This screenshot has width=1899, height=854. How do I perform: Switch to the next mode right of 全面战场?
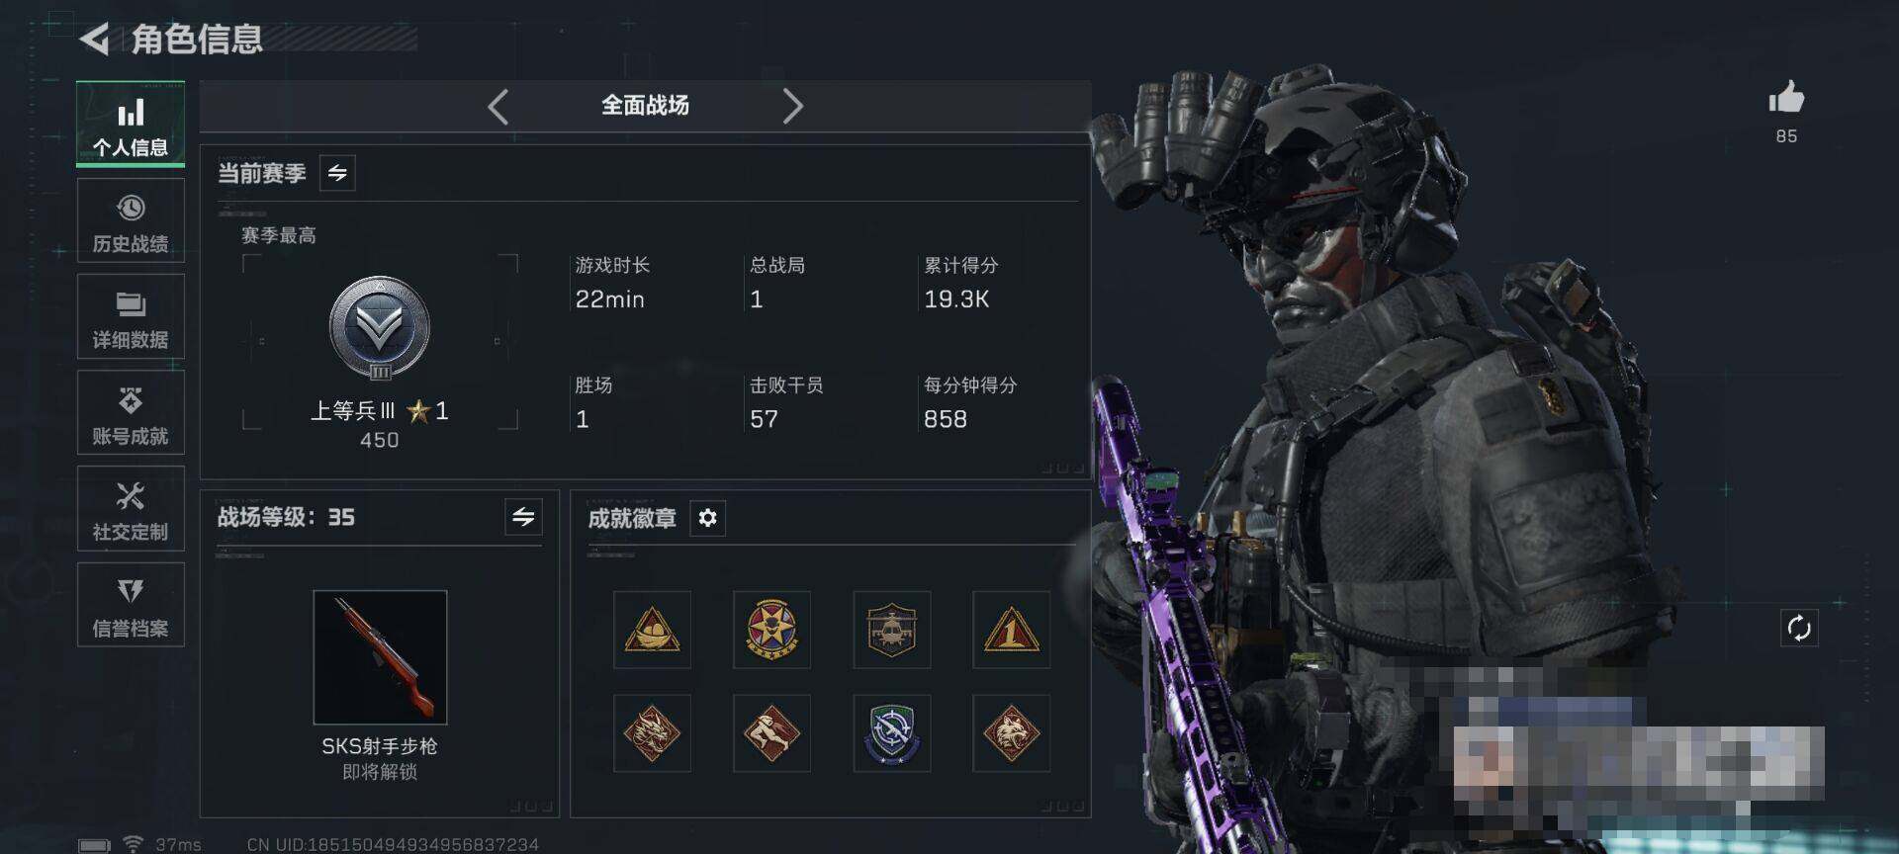(792, 106)
